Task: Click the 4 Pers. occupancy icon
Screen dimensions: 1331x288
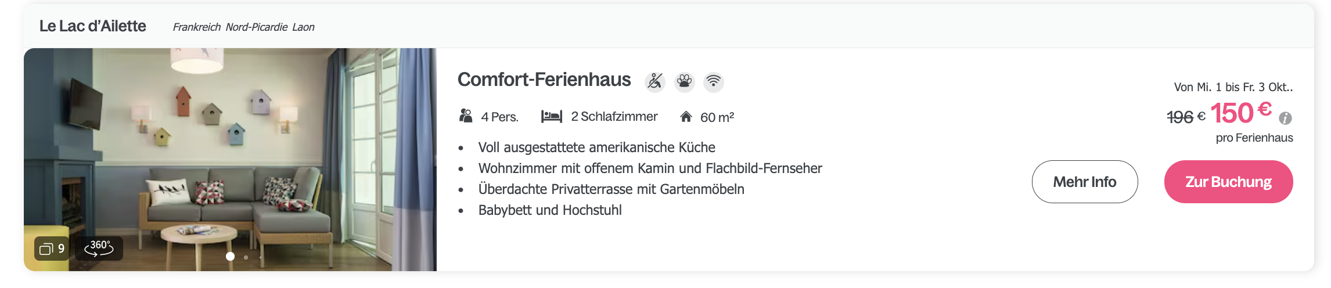Action: [x=466, y=116]
